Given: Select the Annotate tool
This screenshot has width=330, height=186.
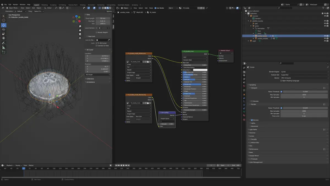Looking at the screenshot, I should (4, 43).
